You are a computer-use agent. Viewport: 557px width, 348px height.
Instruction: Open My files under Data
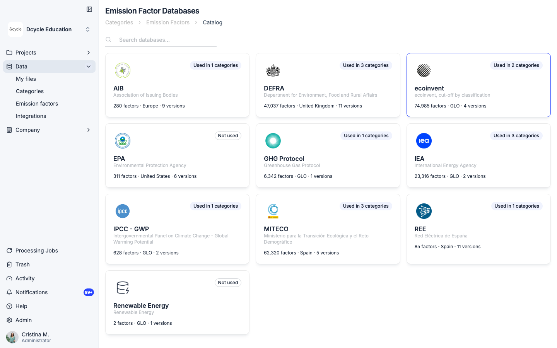26,79
